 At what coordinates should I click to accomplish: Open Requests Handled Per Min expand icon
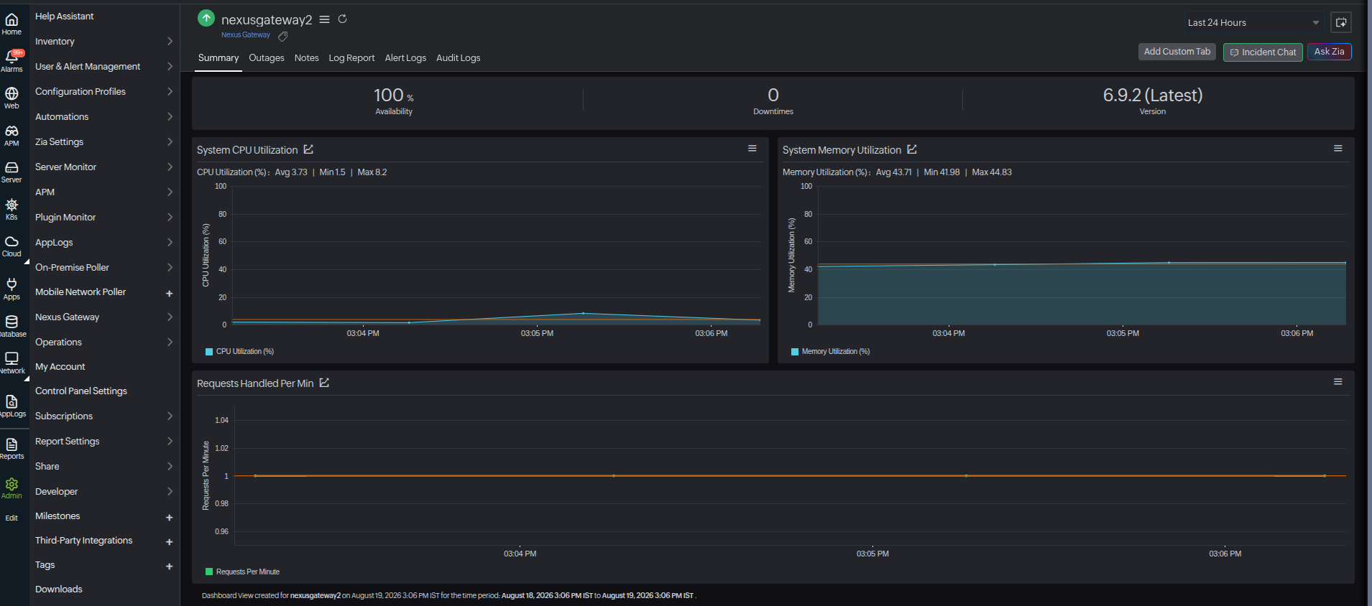[324, 383]
